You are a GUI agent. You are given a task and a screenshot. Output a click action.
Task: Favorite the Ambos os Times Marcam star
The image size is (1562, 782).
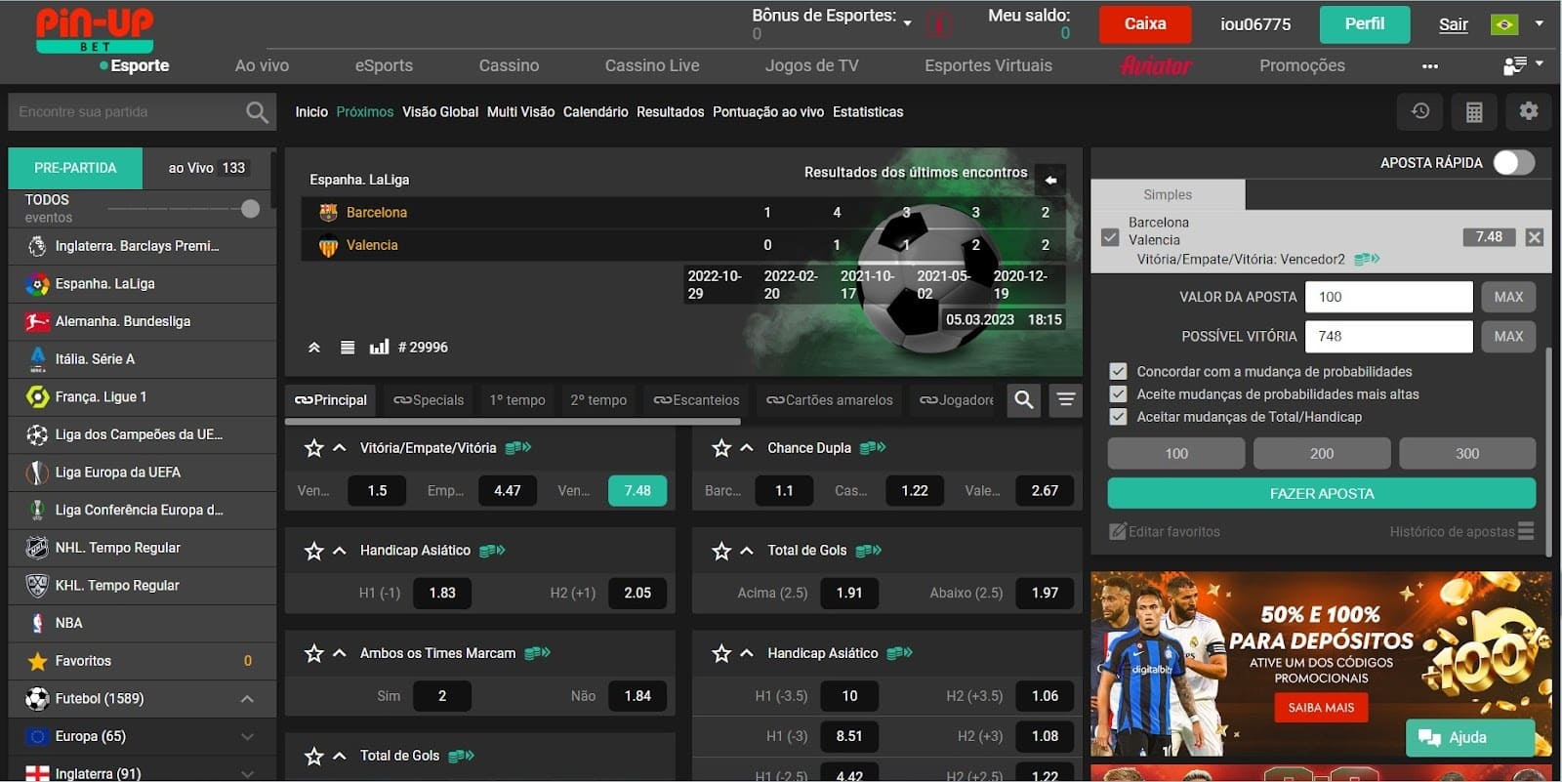pyautogui.click(x=313, y=653)
